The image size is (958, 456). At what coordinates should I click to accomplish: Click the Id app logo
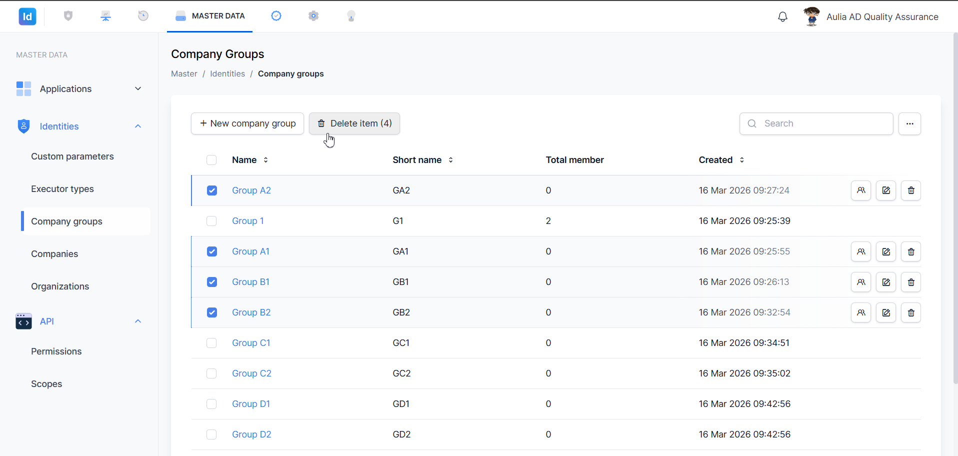pos(27,16)
